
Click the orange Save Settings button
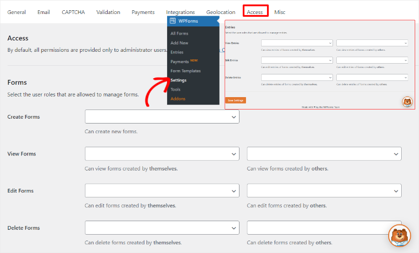235,100
